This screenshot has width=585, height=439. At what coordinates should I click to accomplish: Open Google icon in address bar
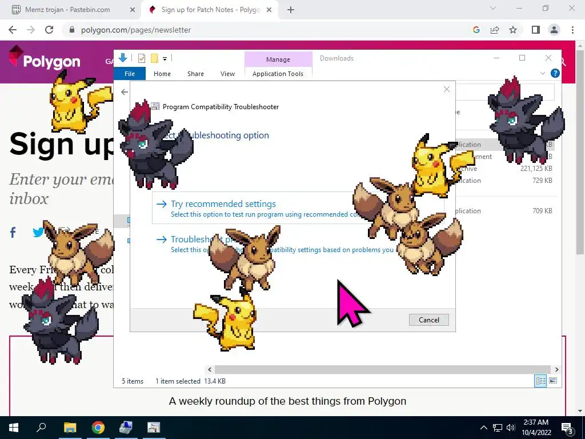(476, 30)
